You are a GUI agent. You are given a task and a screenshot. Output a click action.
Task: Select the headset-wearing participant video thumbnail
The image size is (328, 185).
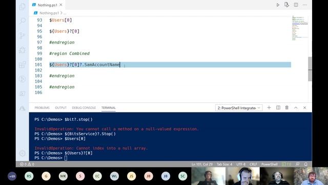(242, 176)
